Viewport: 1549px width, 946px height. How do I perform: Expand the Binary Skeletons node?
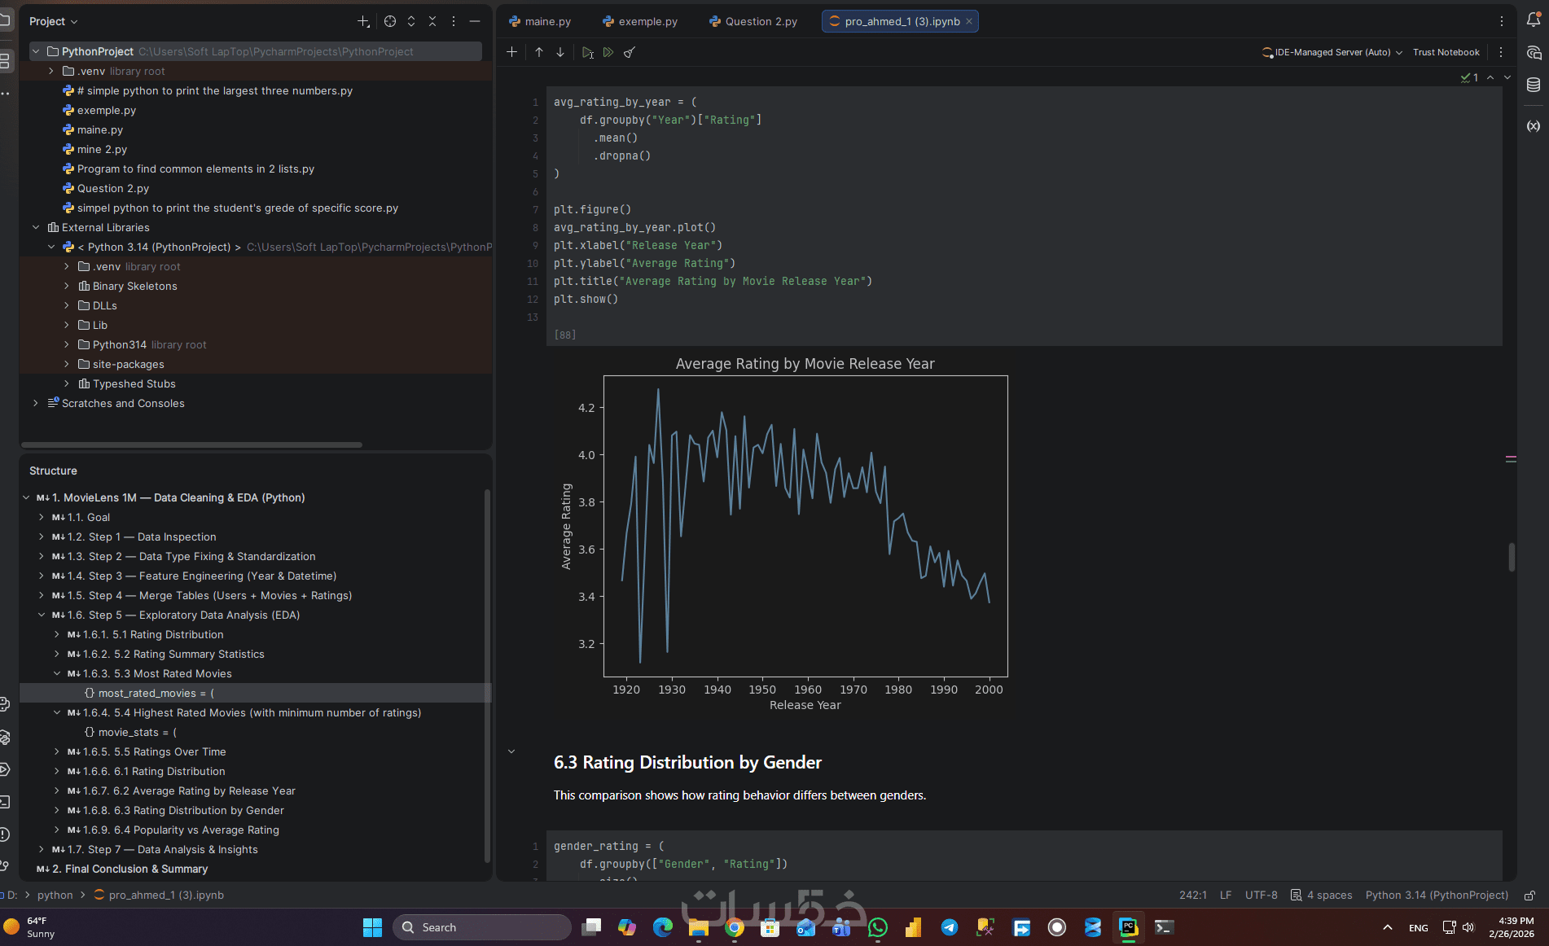coord(67,286)
